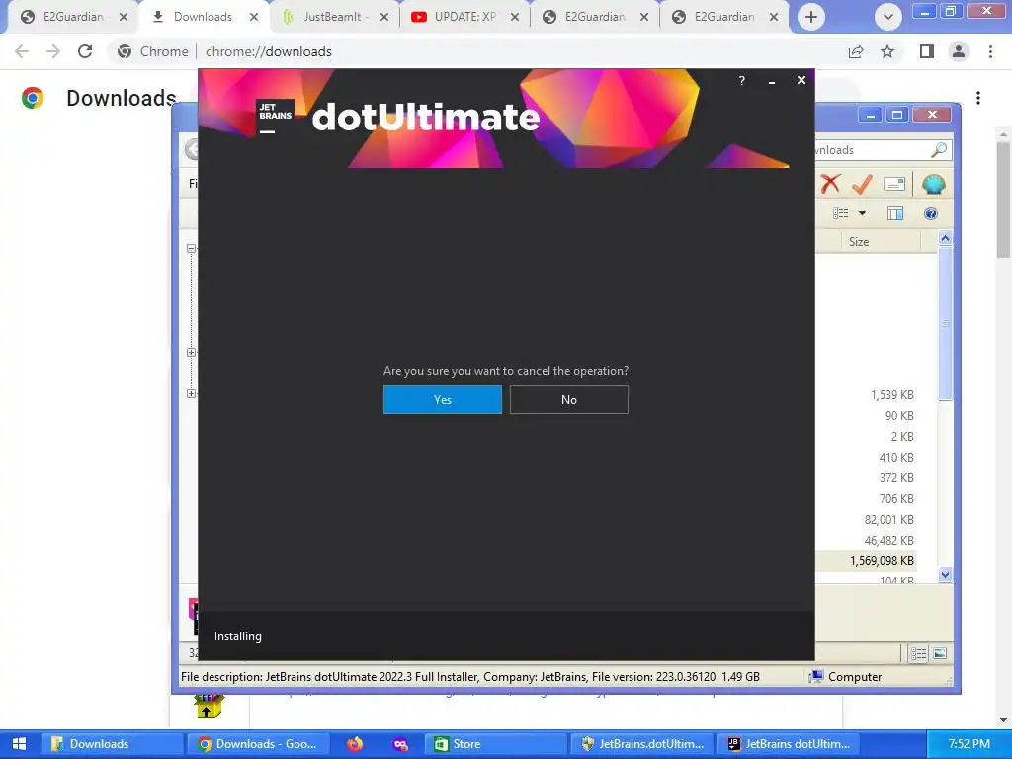
Task: Open a new Chrome tab
Action: [811, 17]
